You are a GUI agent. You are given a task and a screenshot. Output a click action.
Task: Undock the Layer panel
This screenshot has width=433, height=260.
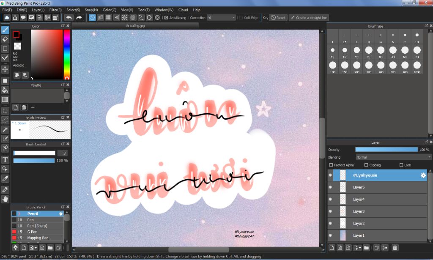pos(426,142)
